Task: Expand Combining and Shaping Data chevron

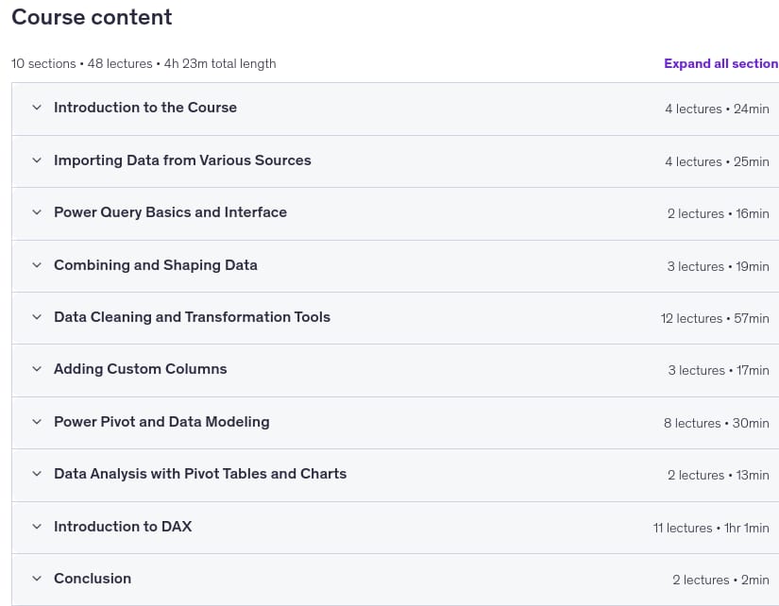Action: (37, 264)
